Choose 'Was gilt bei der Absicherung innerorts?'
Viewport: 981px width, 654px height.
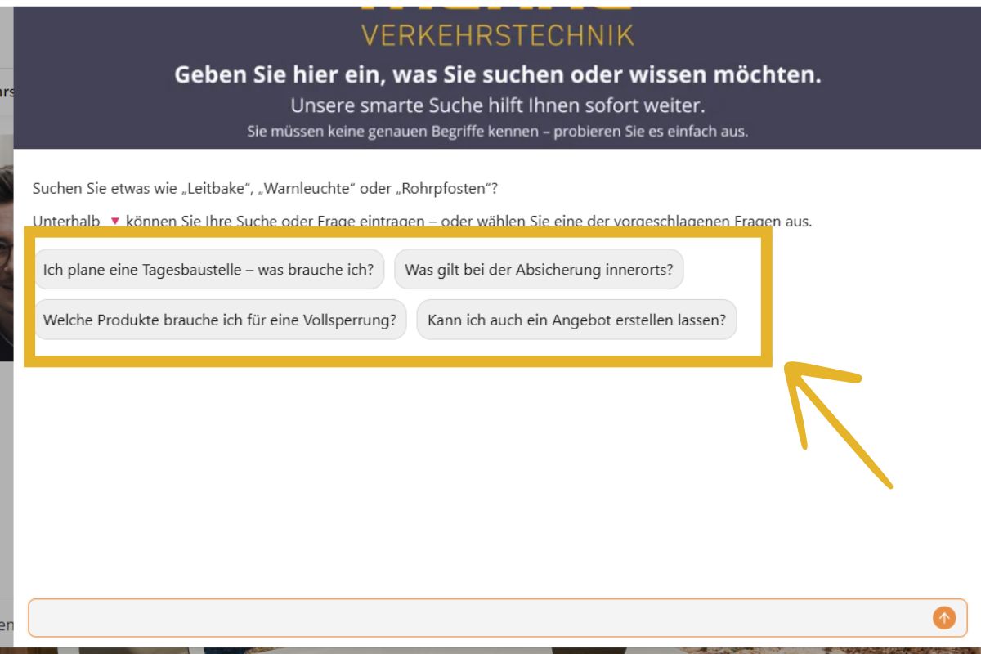pyautogui.click(x=539, y=270)
